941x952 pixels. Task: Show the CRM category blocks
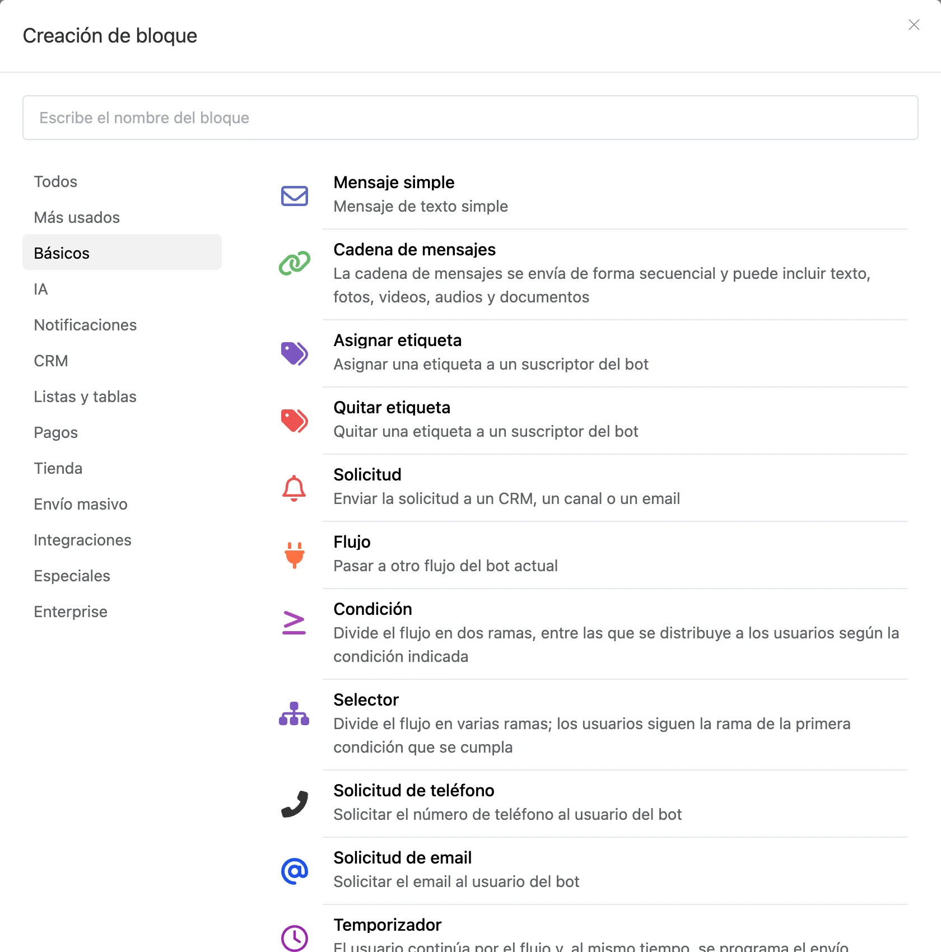point(122,361)
